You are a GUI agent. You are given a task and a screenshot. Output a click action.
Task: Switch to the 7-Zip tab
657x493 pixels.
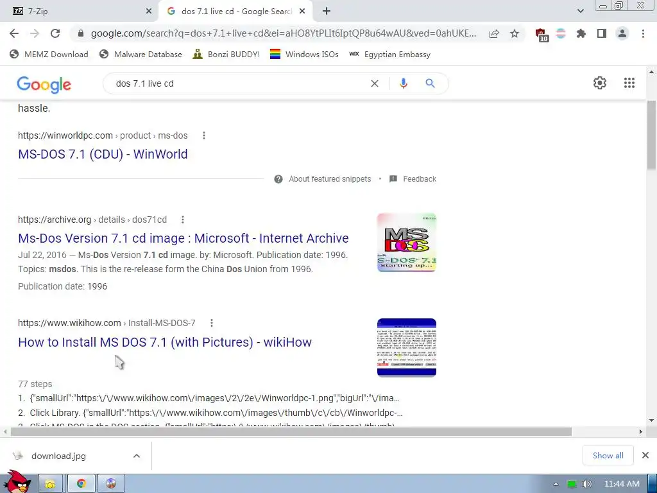pyautogui.click(x=78, y=12)
